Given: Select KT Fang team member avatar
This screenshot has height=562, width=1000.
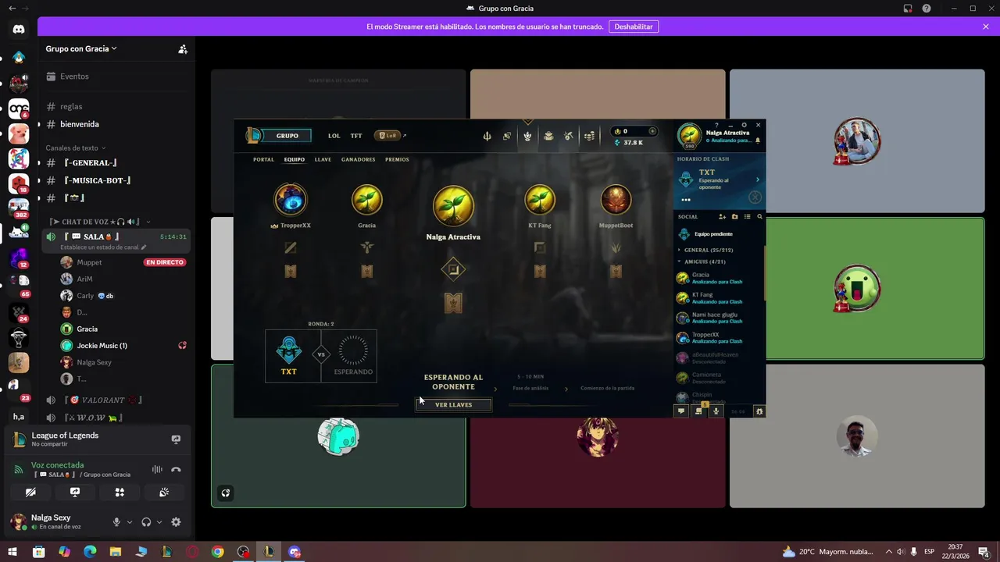Looking at the screenshot, I should [540, 200].
